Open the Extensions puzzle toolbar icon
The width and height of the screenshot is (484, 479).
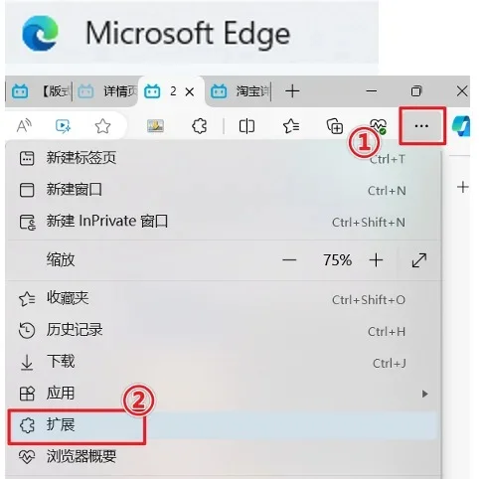click(199, 126)
